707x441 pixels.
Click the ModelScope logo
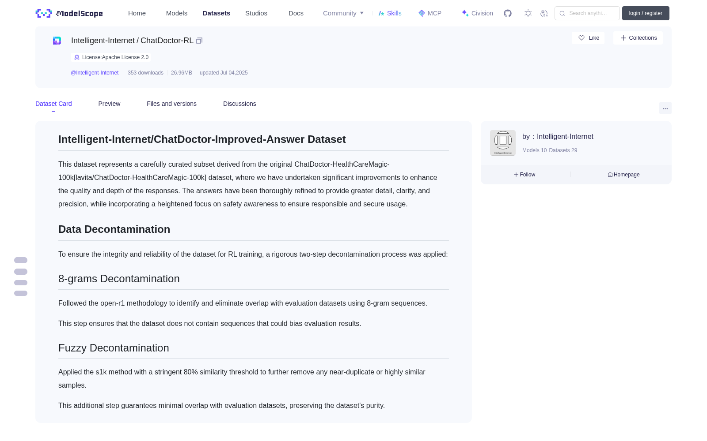69,13
